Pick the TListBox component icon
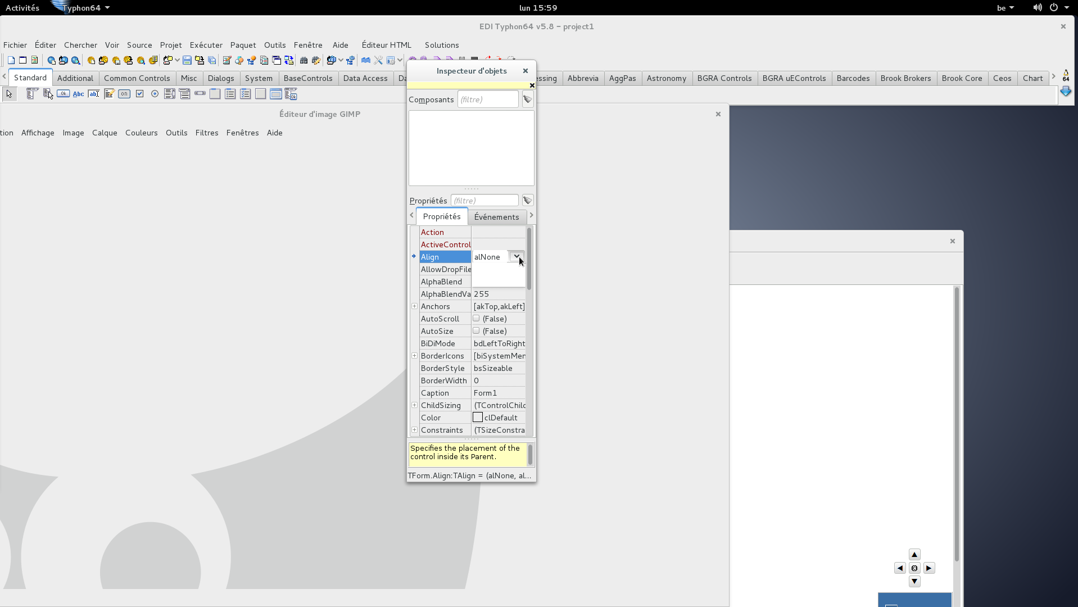 coord(170,94)
